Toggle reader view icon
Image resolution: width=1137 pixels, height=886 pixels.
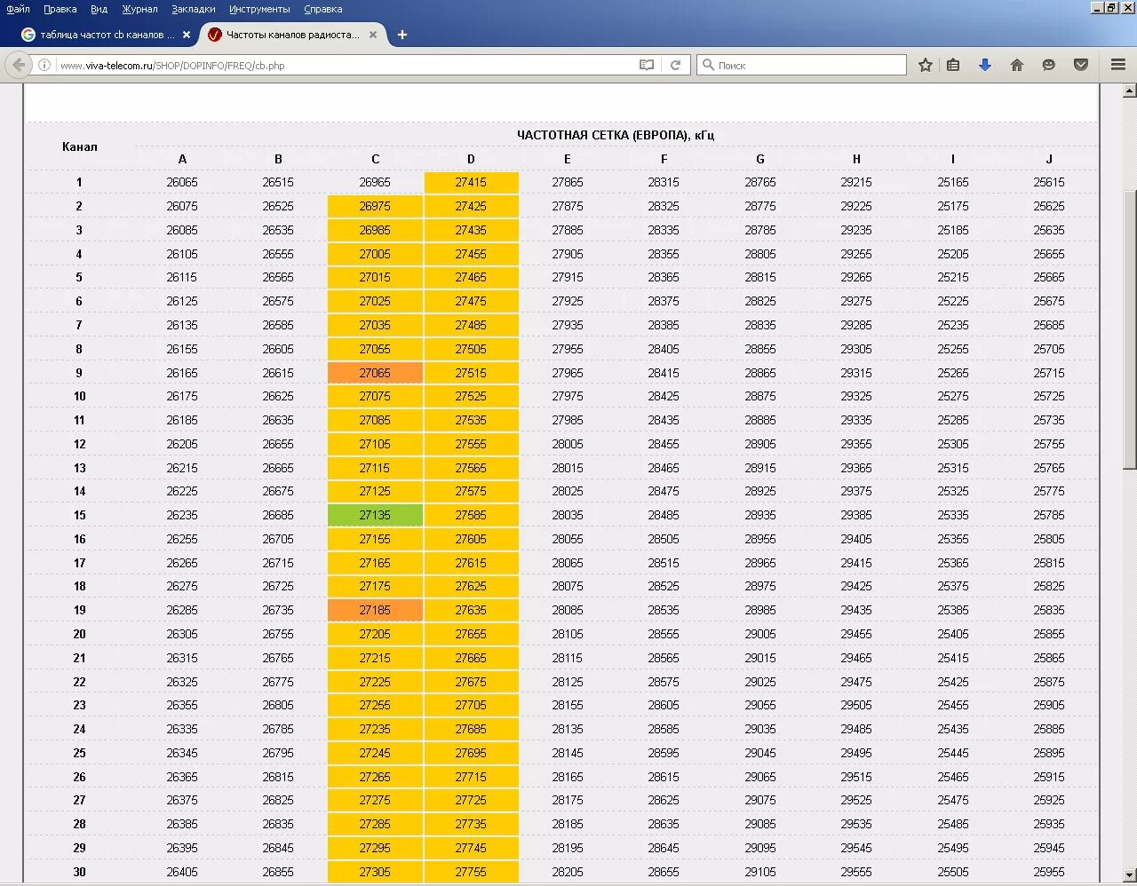coord(647,65)
